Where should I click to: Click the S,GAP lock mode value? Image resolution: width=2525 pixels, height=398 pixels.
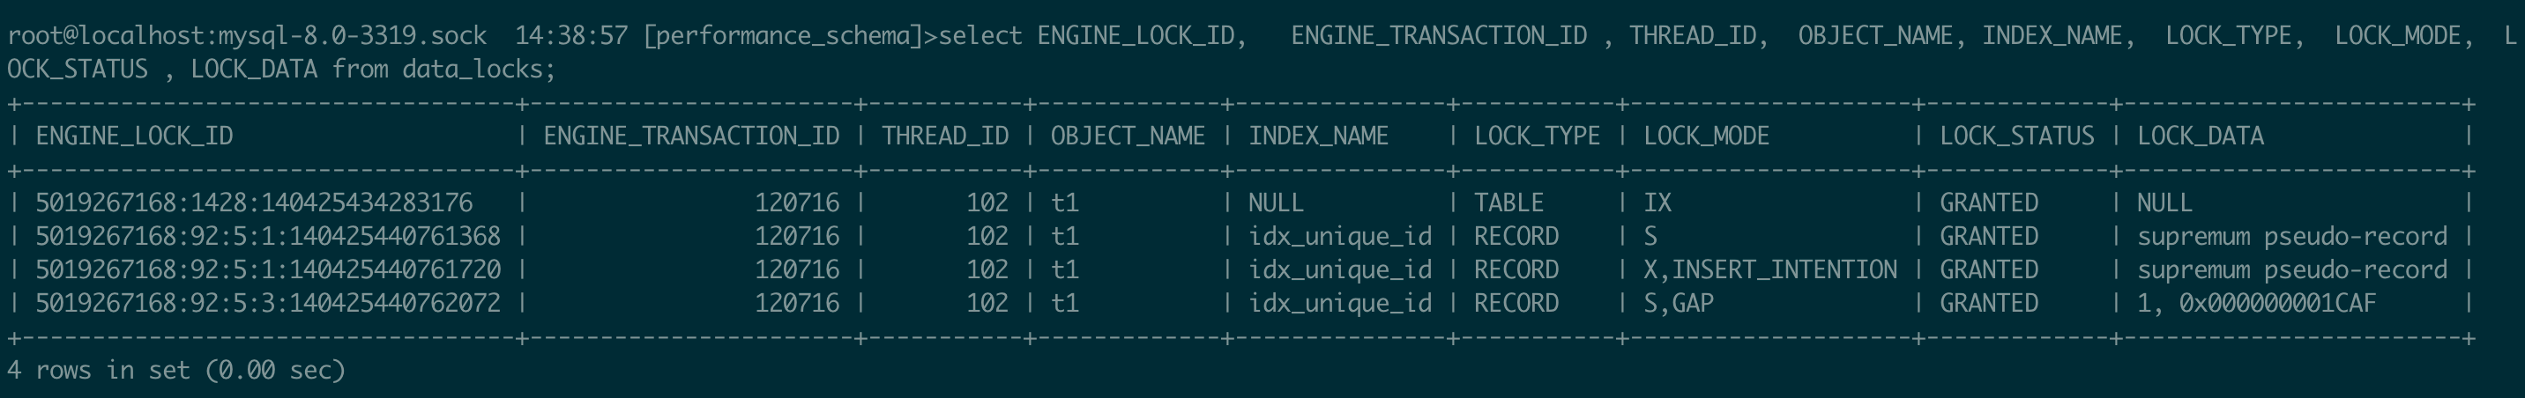click(x=1678, y=303)
